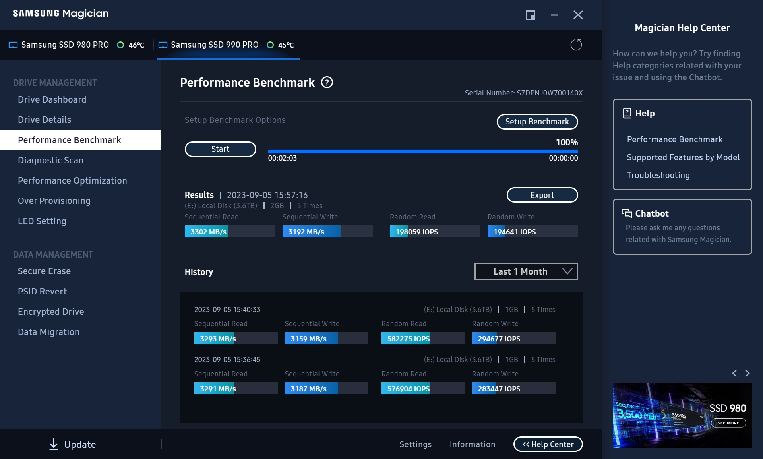Click the compact window mode icon

tap(530, 15)
